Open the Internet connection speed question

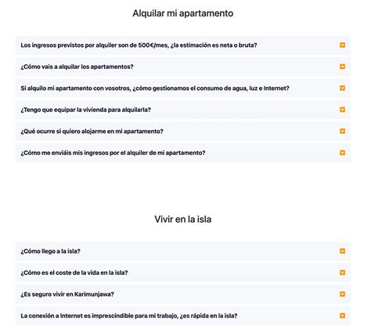(183, 315)
